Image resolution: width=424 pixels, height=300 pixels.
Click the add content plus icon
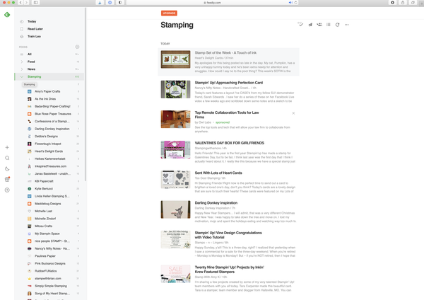7,147
